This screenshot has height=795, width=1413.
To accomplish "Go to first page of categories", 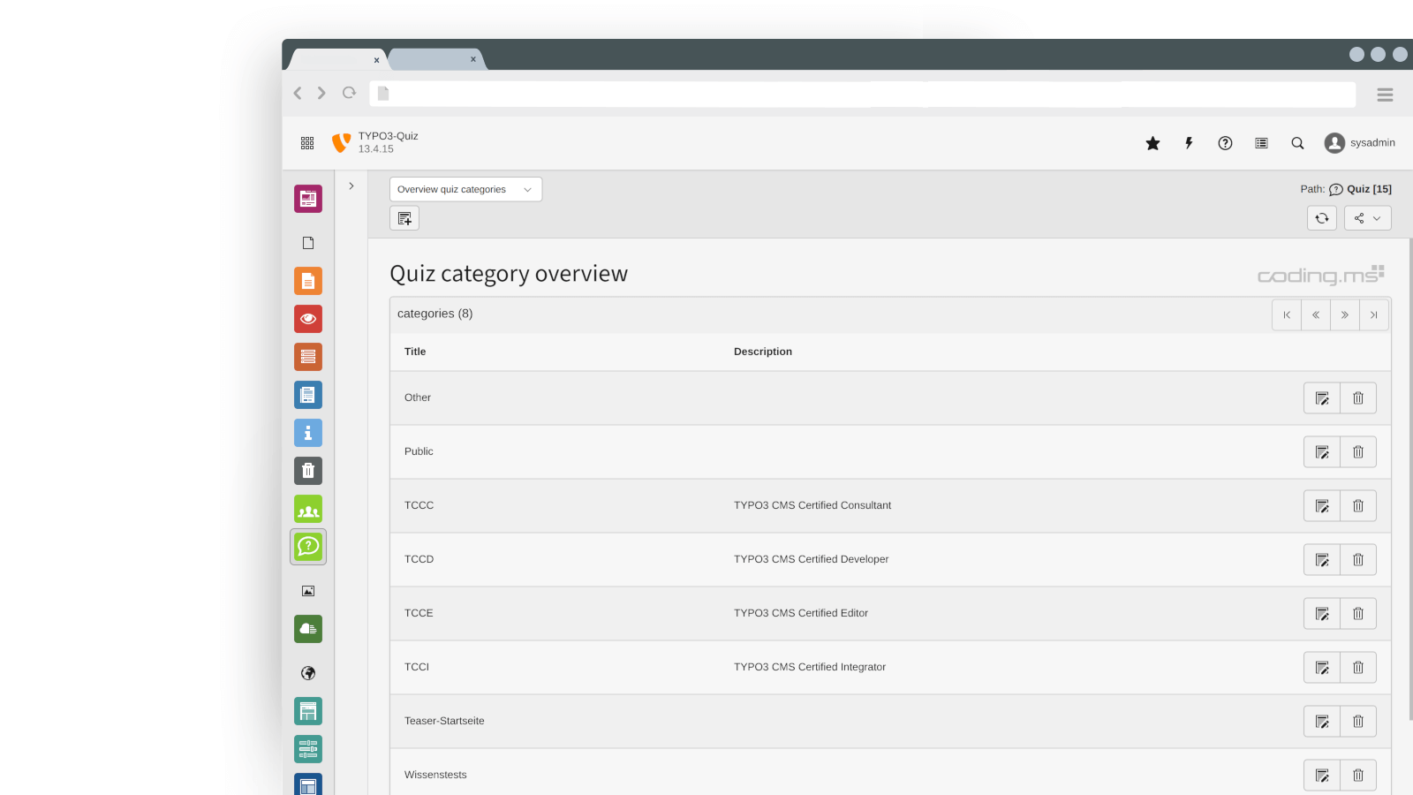I will 1287,314.
